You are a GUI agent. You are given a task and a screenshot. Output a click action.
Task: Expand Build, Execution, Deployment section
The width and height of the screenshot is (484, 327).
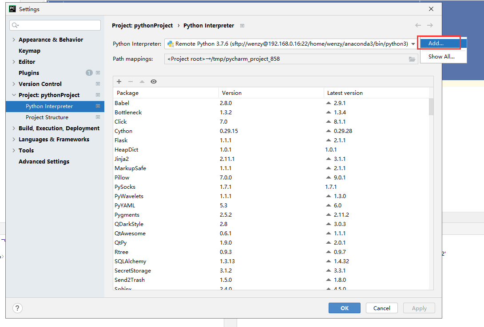pyautogui.click(x=14, y=128)
